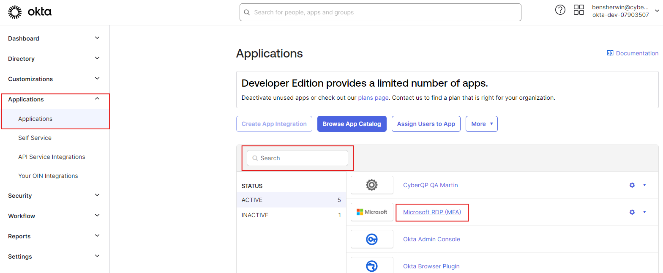Open the Documentation link
This screenshot has width=663, height=273.
pyautogui.click(x=637, y=53)
